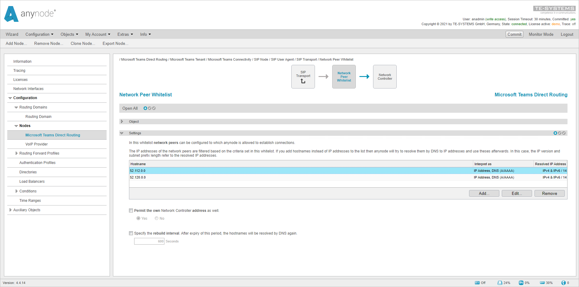This screenshot has width=579, height=287.
Task: Click the Network Peer Whitelist diagram box
Action: (x=344, y=77)
